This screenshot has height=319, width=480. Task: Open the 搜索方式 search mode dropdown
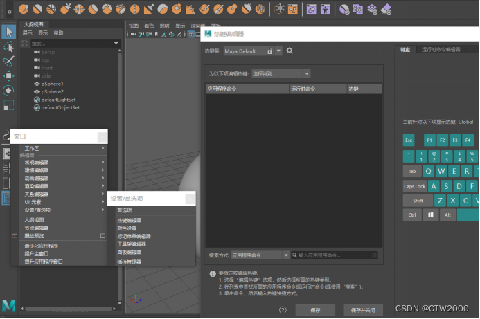pyautogui.click(x=260, y=255)
